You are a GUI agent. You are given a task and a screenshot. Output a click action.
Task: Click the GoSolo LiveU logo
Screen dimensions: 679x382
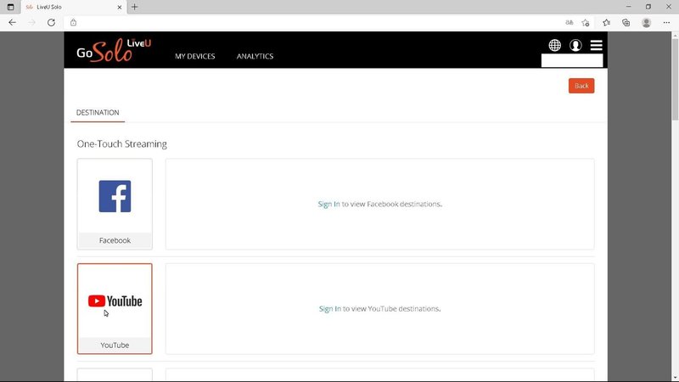[x=114, y=50]
